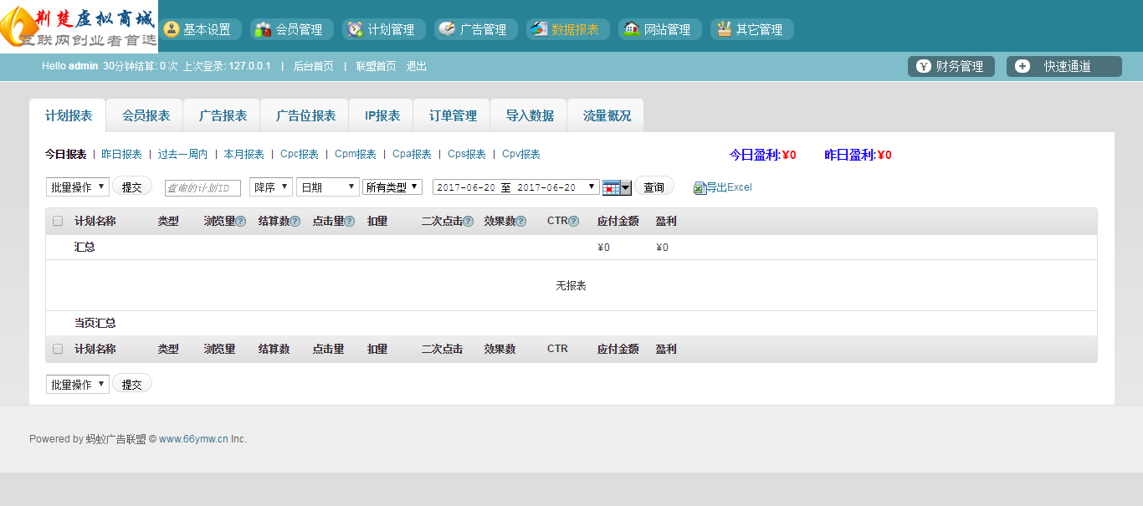Click the 导出Excel spreadsheet icon
This screenshot has width=1143, height=506.
pos(700,188)
